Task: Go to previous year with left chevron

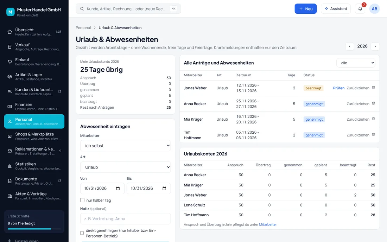Action: [x=349, y=46]
